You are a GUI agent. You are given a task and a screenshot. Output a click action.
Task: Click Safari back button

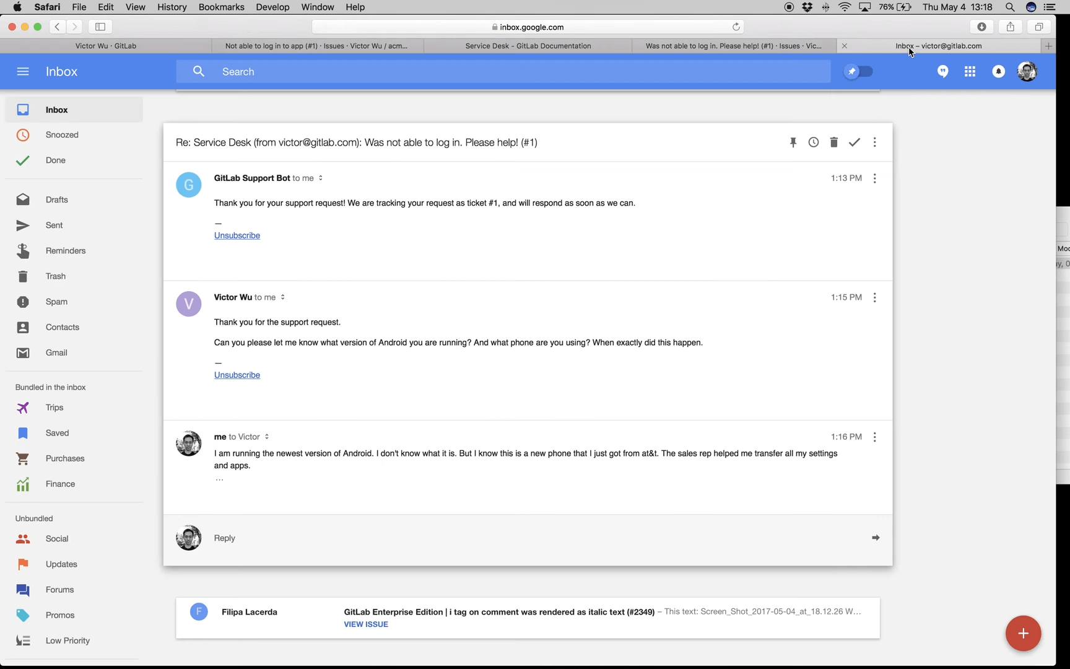(x=57, y=27)
